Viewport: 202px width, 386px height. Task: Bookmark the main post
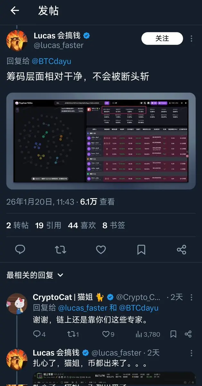coord(141,249)
